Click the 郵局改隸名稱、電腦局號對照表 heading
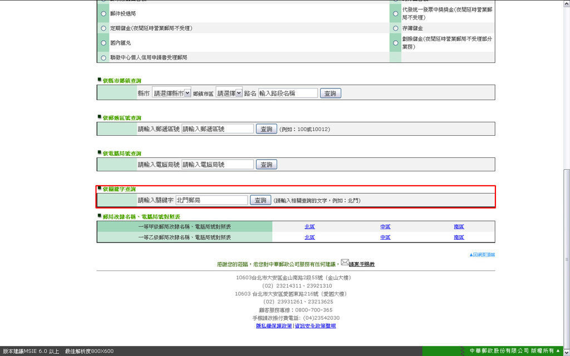 click(141, 216)
